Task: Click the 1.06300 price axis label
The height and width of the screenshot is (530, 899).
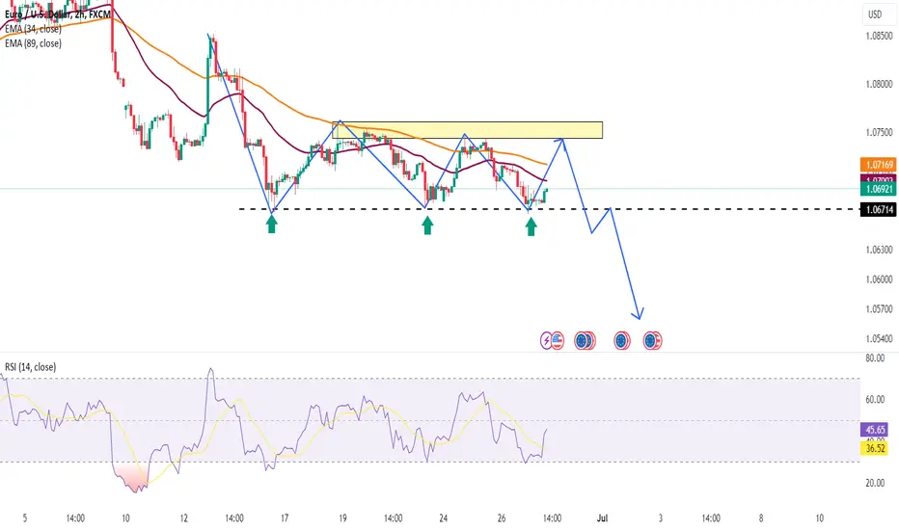Action: (879, 250)
